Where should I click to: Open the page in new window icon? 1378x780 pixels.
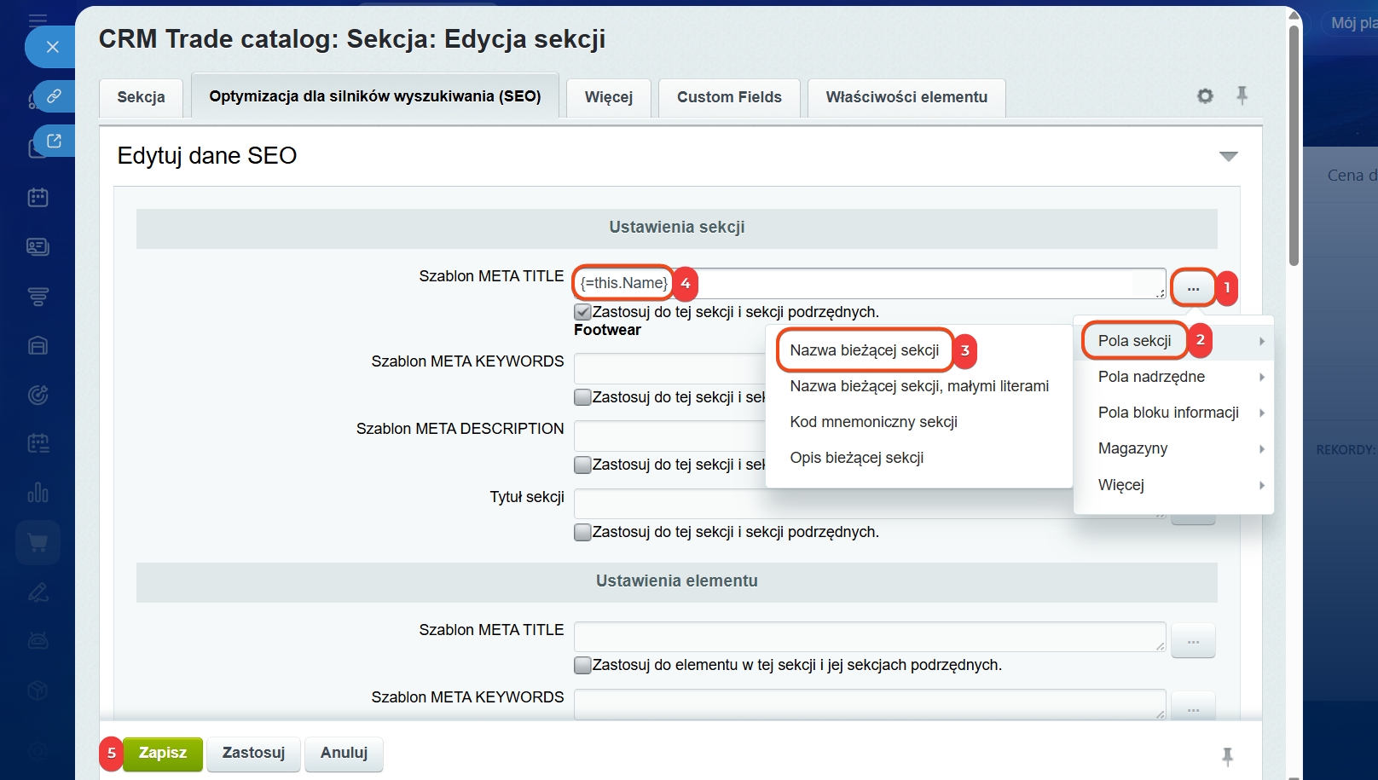point(54,142)
